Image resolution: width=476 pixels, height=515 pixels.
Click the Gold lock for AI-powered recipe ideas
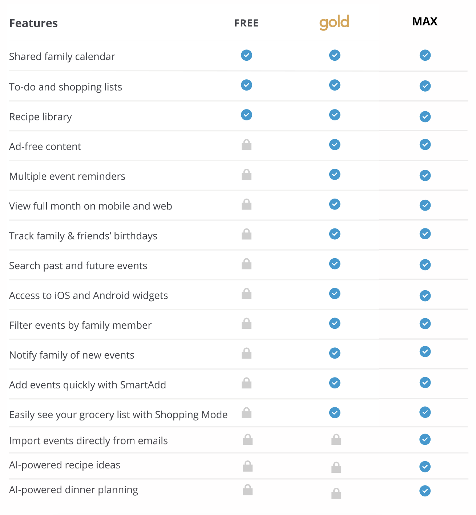tap(336, 467)
